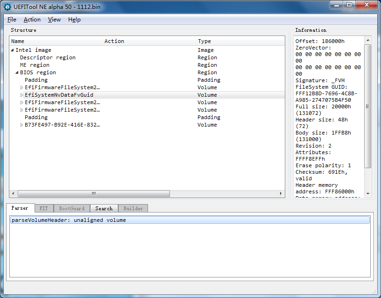Expand the B73FE497-B92E-416E-832 volume

pos(21,125)
